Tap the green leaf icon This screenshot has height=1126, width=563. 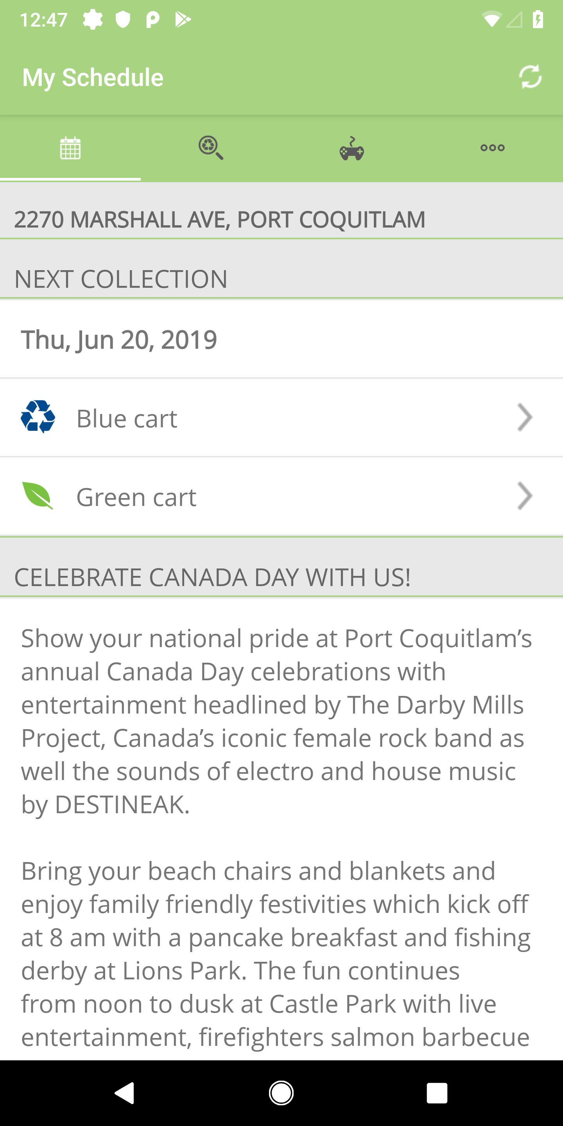[38, 495]
